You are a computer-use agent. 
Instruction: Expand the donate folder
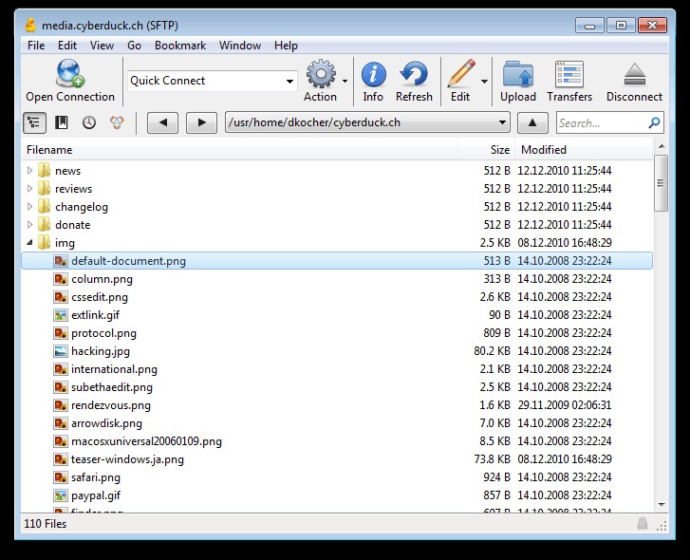pyautogui.click(x=29, y=224)
